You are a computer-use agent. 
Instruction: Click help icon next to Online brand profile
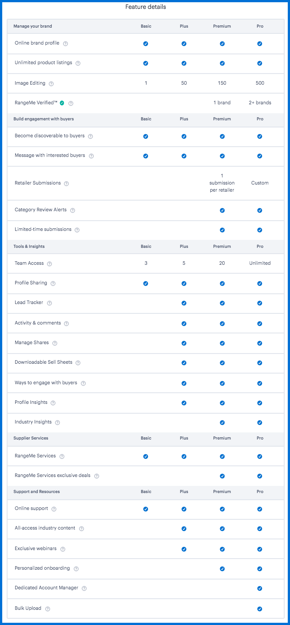pyautogui.click(x=65, y=44)
